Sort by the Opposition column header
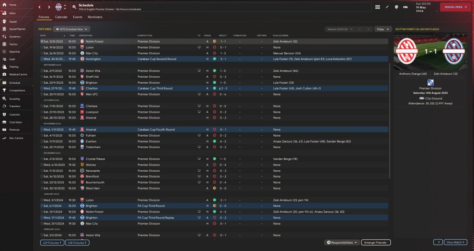Image resolution: width=474 pixels, height=251 pixels. [86, 36]
